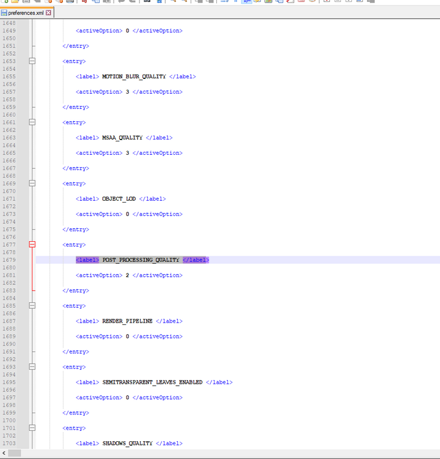The height and width of the screenshot is (459, 440).
Task: Click the opening entry tag on line 1701
Action: click(74, 428)
